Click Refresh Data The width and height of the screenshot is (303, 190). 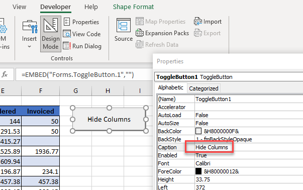[157, 45]
